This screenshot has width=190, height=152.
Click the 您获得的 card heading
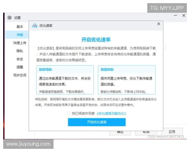45,69
